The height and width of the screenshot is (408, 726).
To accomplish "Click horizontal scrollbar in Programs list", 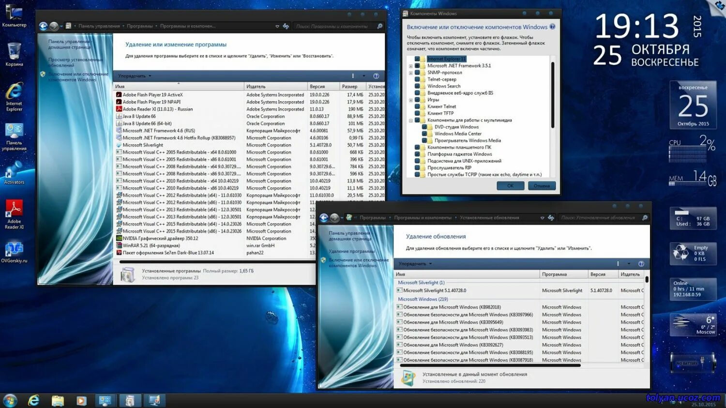I will click(x=216, y=262).
